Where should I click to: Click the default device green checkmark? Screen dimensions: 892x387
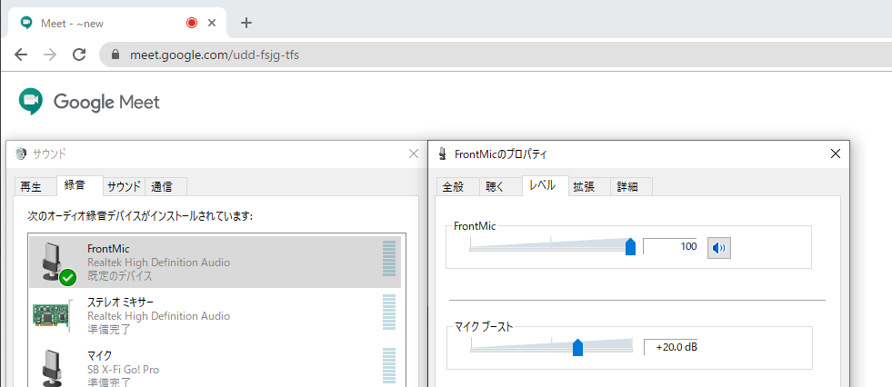[x=67, y=277]
